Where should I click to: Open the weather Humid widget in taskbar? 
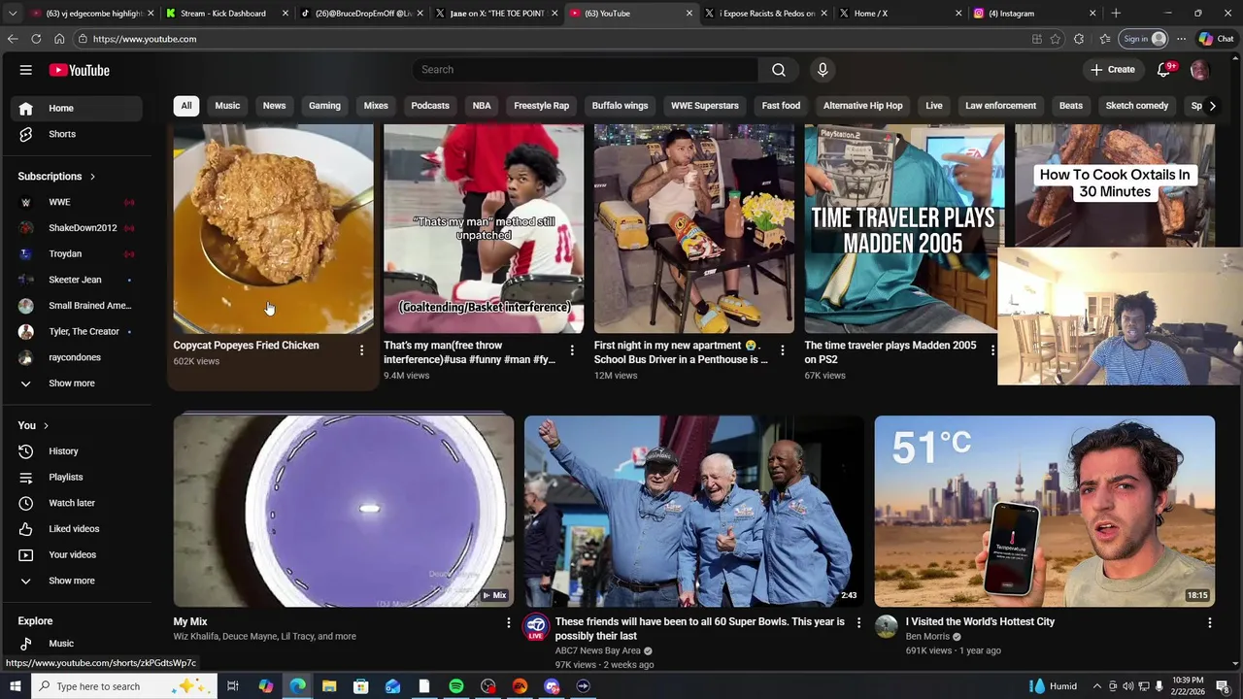pos(1054,686)
